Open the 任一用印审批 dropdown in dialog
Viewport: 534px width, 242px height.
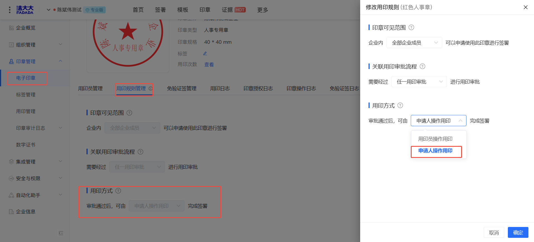pos(419,82)
